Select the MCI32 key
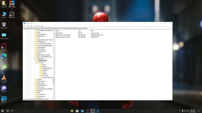This screenshot has width=202, height=113. point(39,53)
